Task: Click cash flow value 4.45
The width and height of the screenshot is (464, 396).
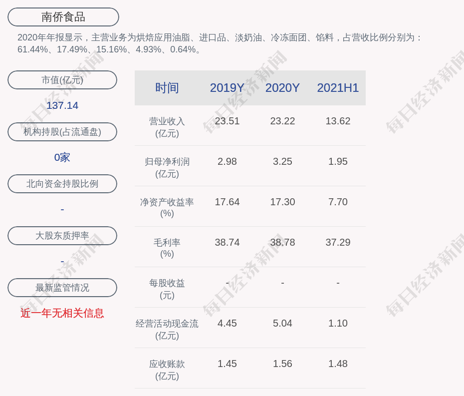Action: point(227,323)
